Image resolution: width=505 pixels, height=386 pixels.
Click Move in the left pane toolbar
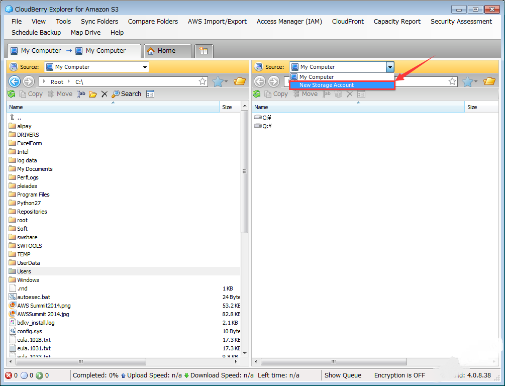pyautogui.click(x=60, y=94)
